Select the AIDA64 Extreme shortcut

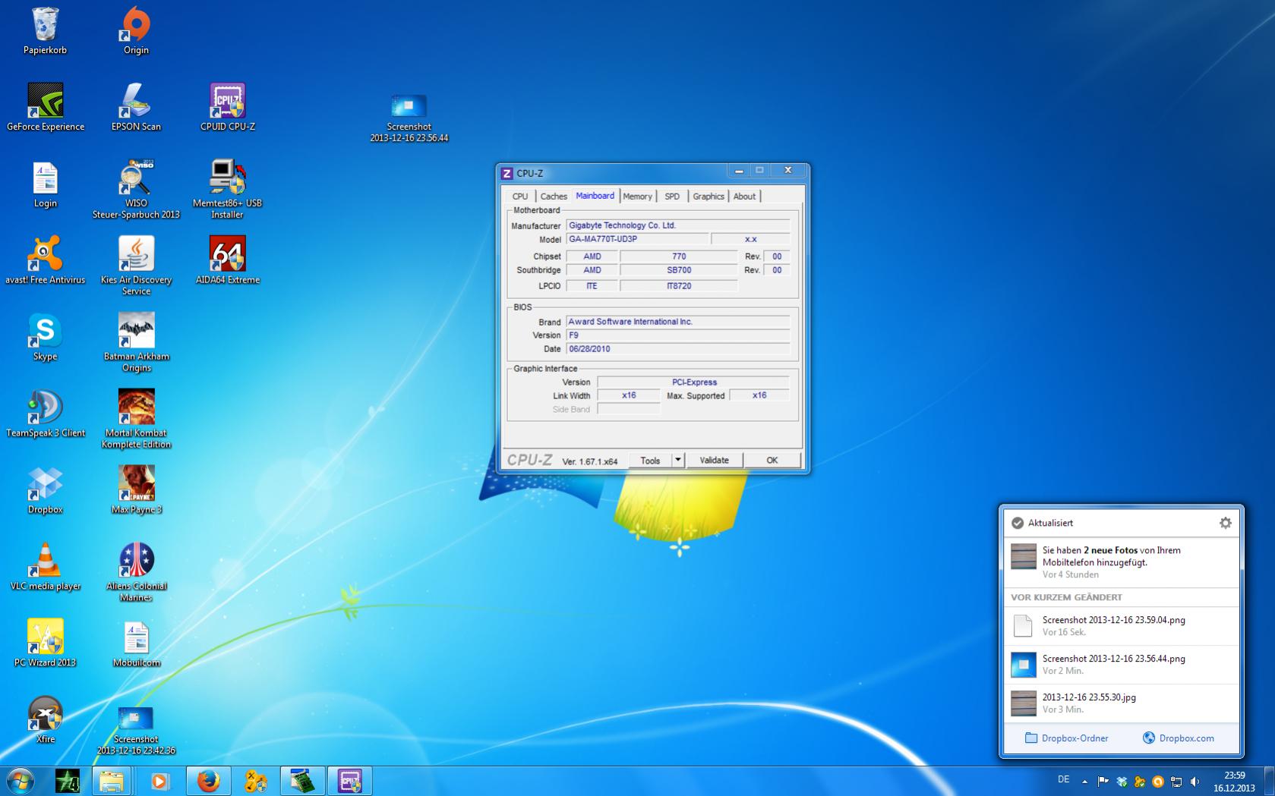(228, 260)
